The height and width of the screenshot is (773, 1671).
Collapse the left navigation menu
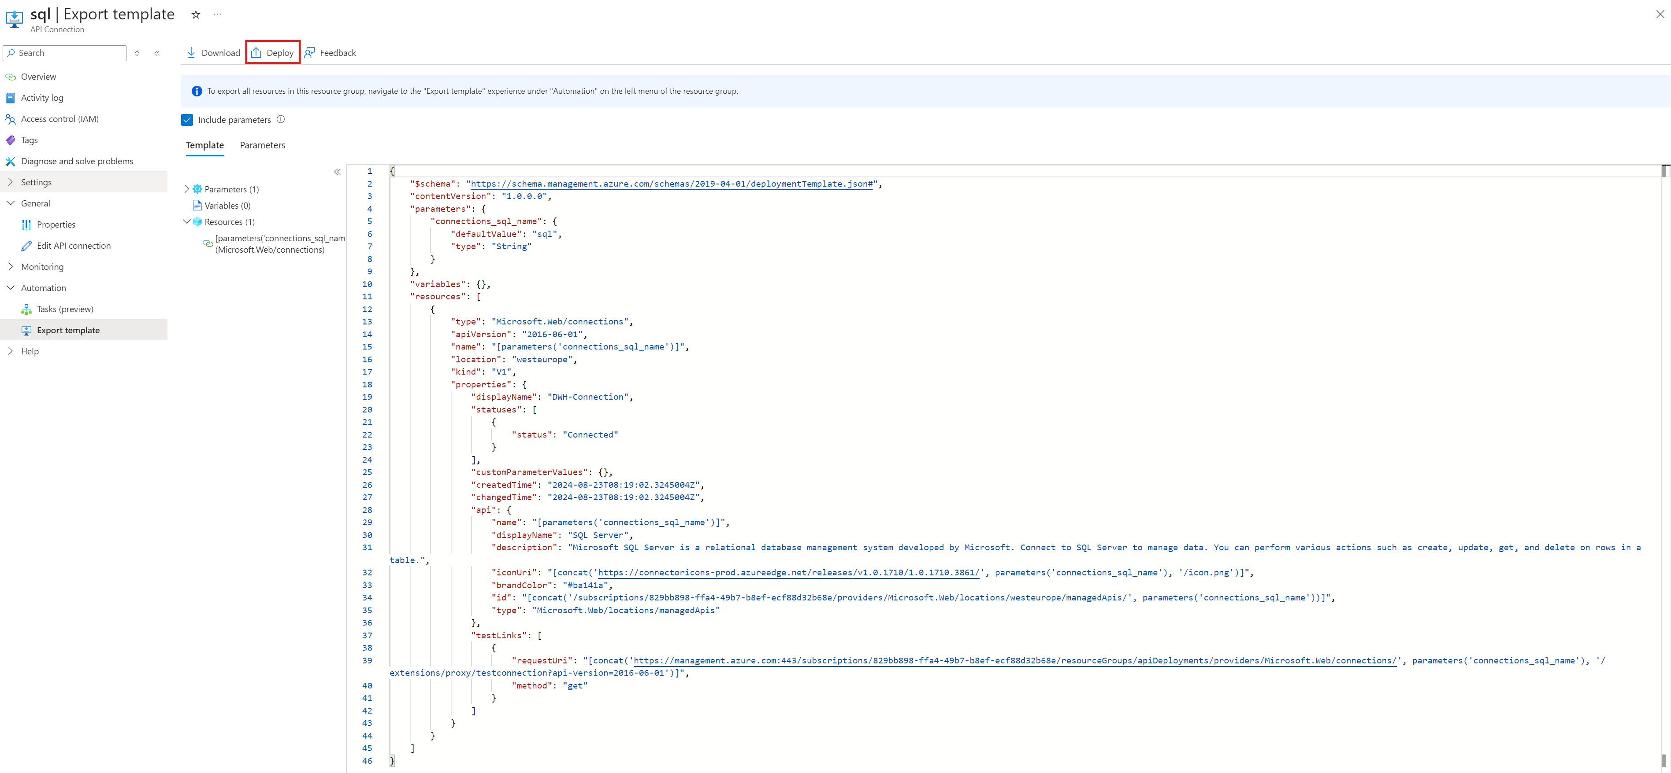click(157, 53)
